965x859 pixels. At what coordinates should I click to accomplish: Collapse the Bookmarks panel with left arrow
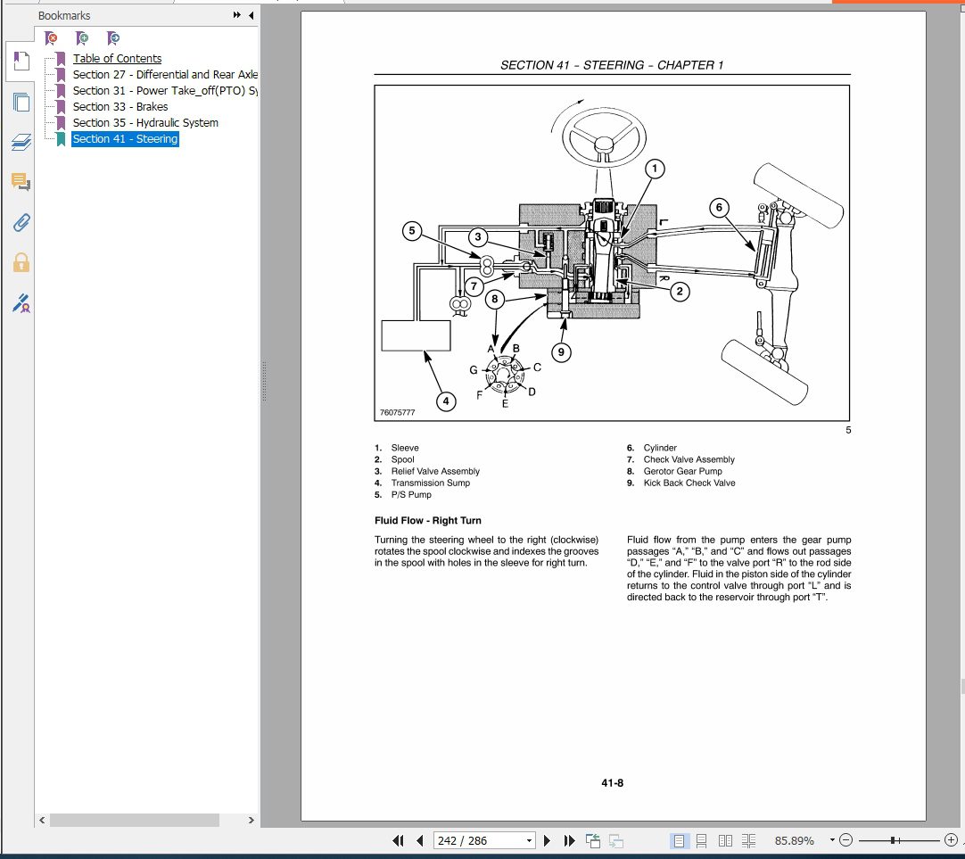pyautogui.click(x=252, y=15)
